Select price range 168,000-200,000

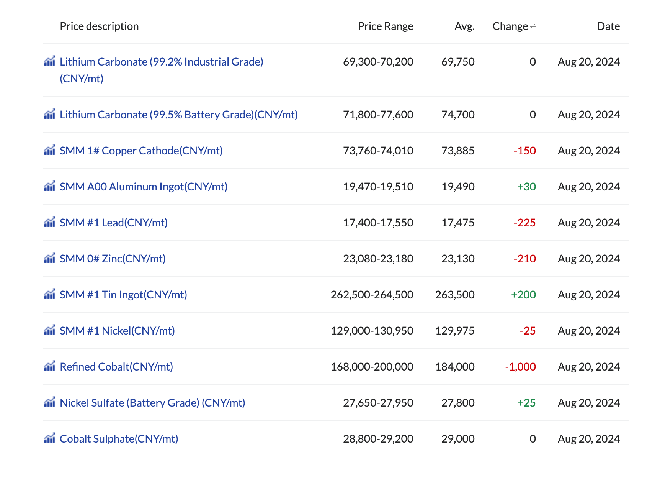tap(372, 367)
